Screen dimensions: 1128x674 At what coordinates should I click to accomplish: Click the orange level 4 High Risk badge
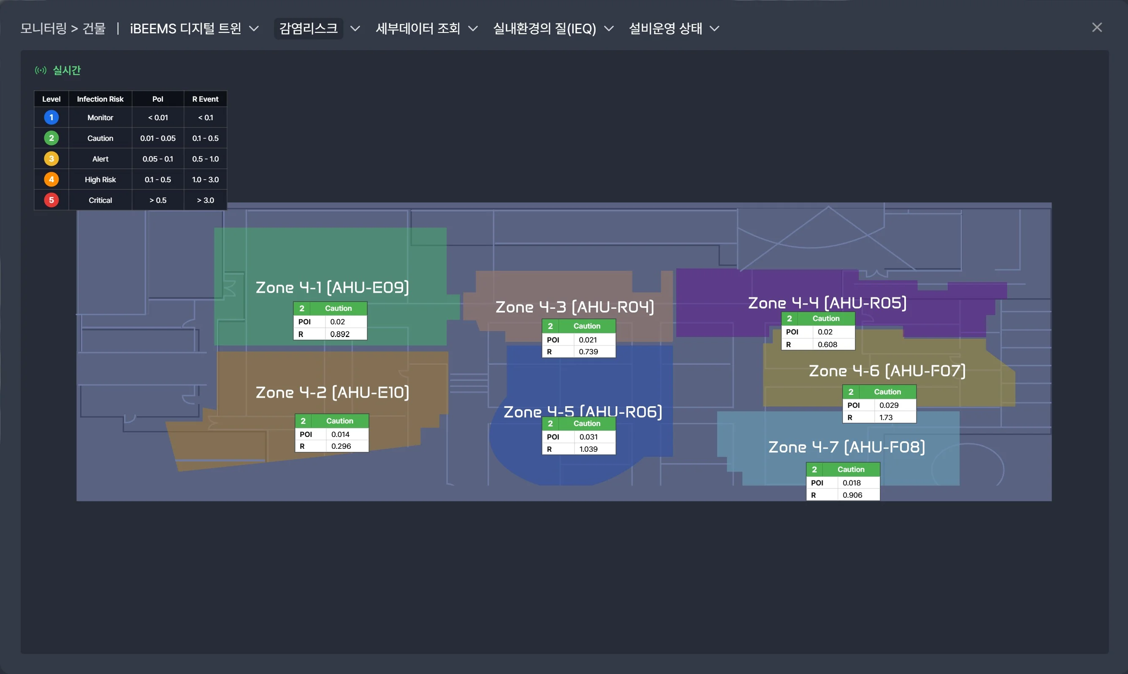point(52,179)
